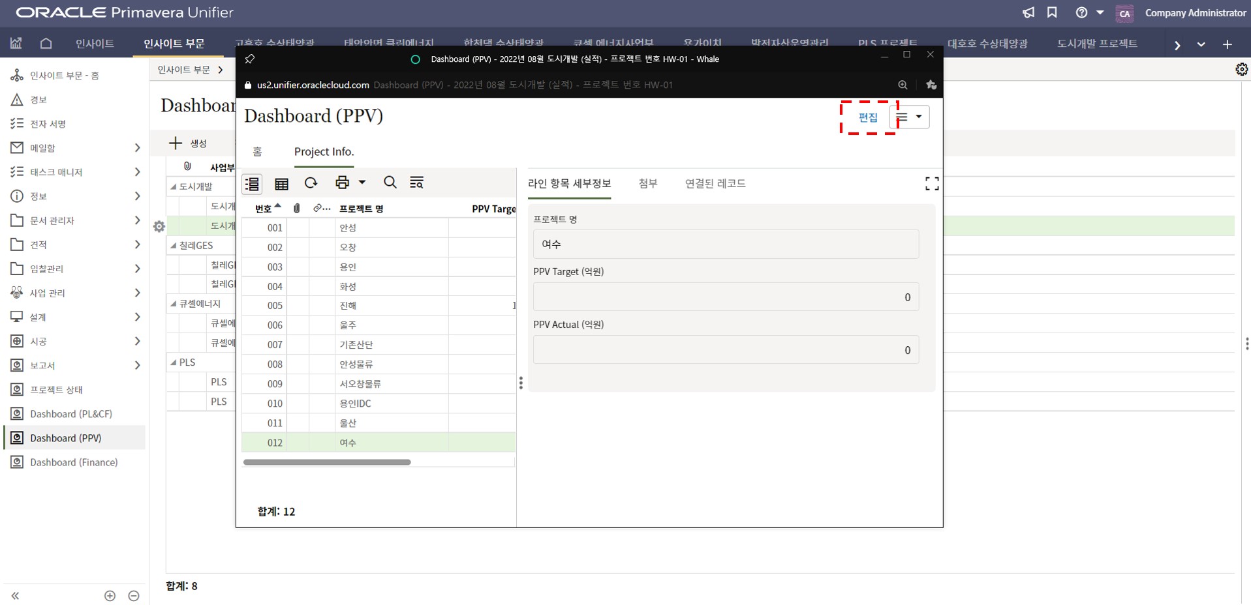Switch to the 첨부 tab

click(647, 184)
